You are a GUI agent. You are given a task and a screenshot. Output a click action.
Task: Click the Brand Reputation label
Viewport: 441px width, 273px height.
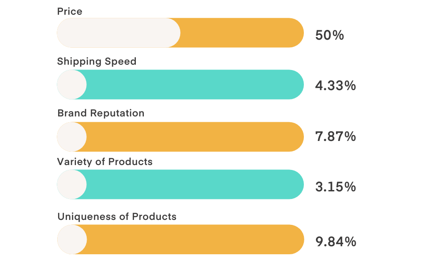pos(101,113)
